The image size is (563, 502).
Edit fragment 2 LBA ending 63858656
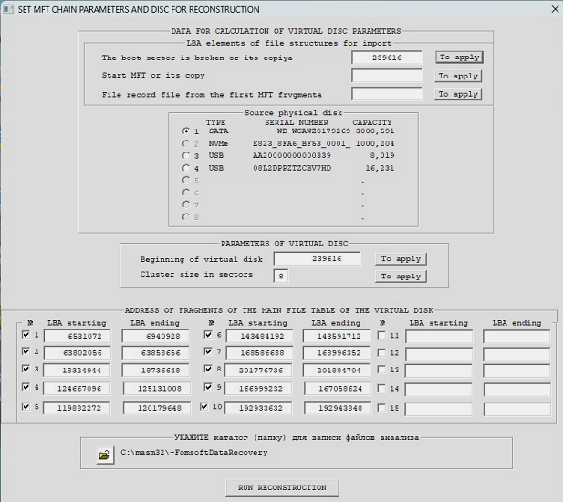point(156,353)
